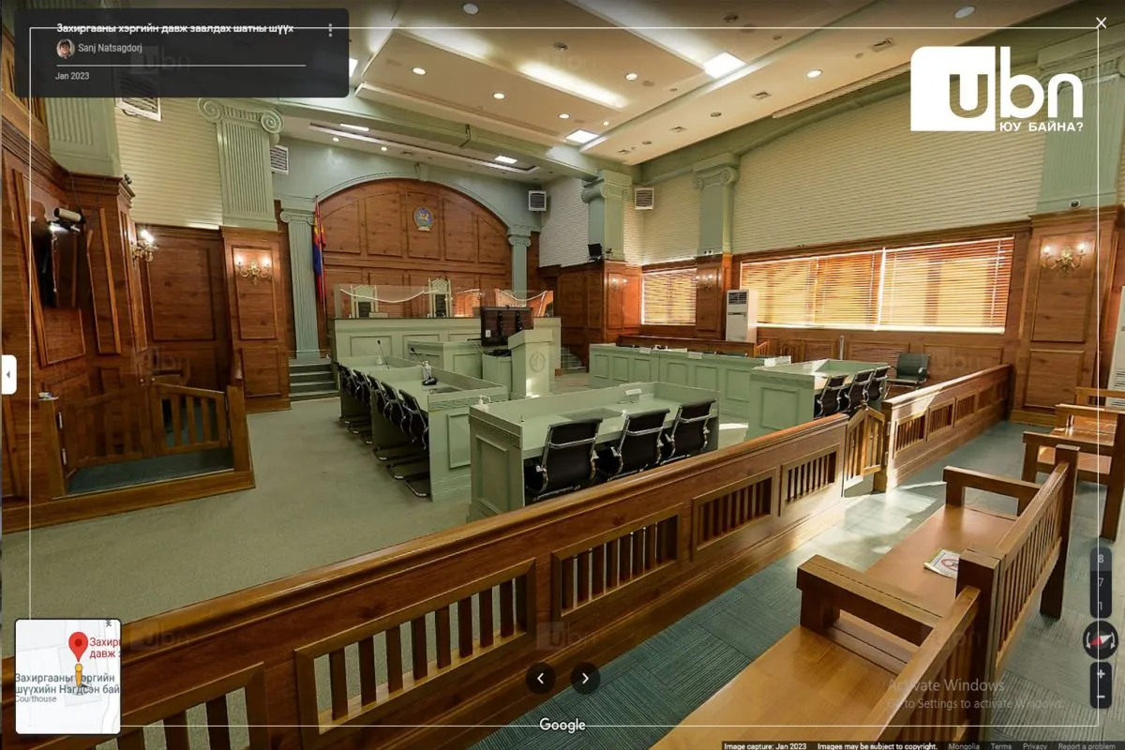Close the Street View with X
This screenshot has height=750, width=1125.
point(1101,23)
